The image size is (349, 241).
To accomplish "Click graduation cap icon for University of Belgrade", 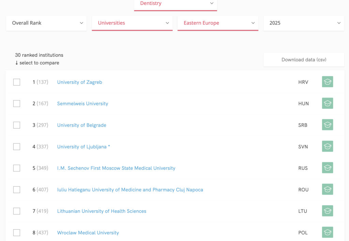I will (327, 125).
